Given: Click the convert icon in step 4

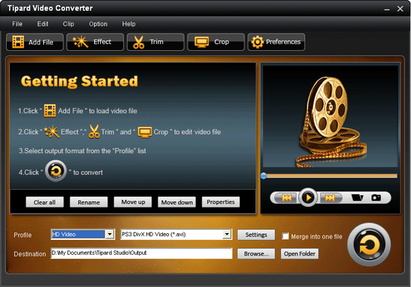Looking at the screenshot, I should point(55,171).
